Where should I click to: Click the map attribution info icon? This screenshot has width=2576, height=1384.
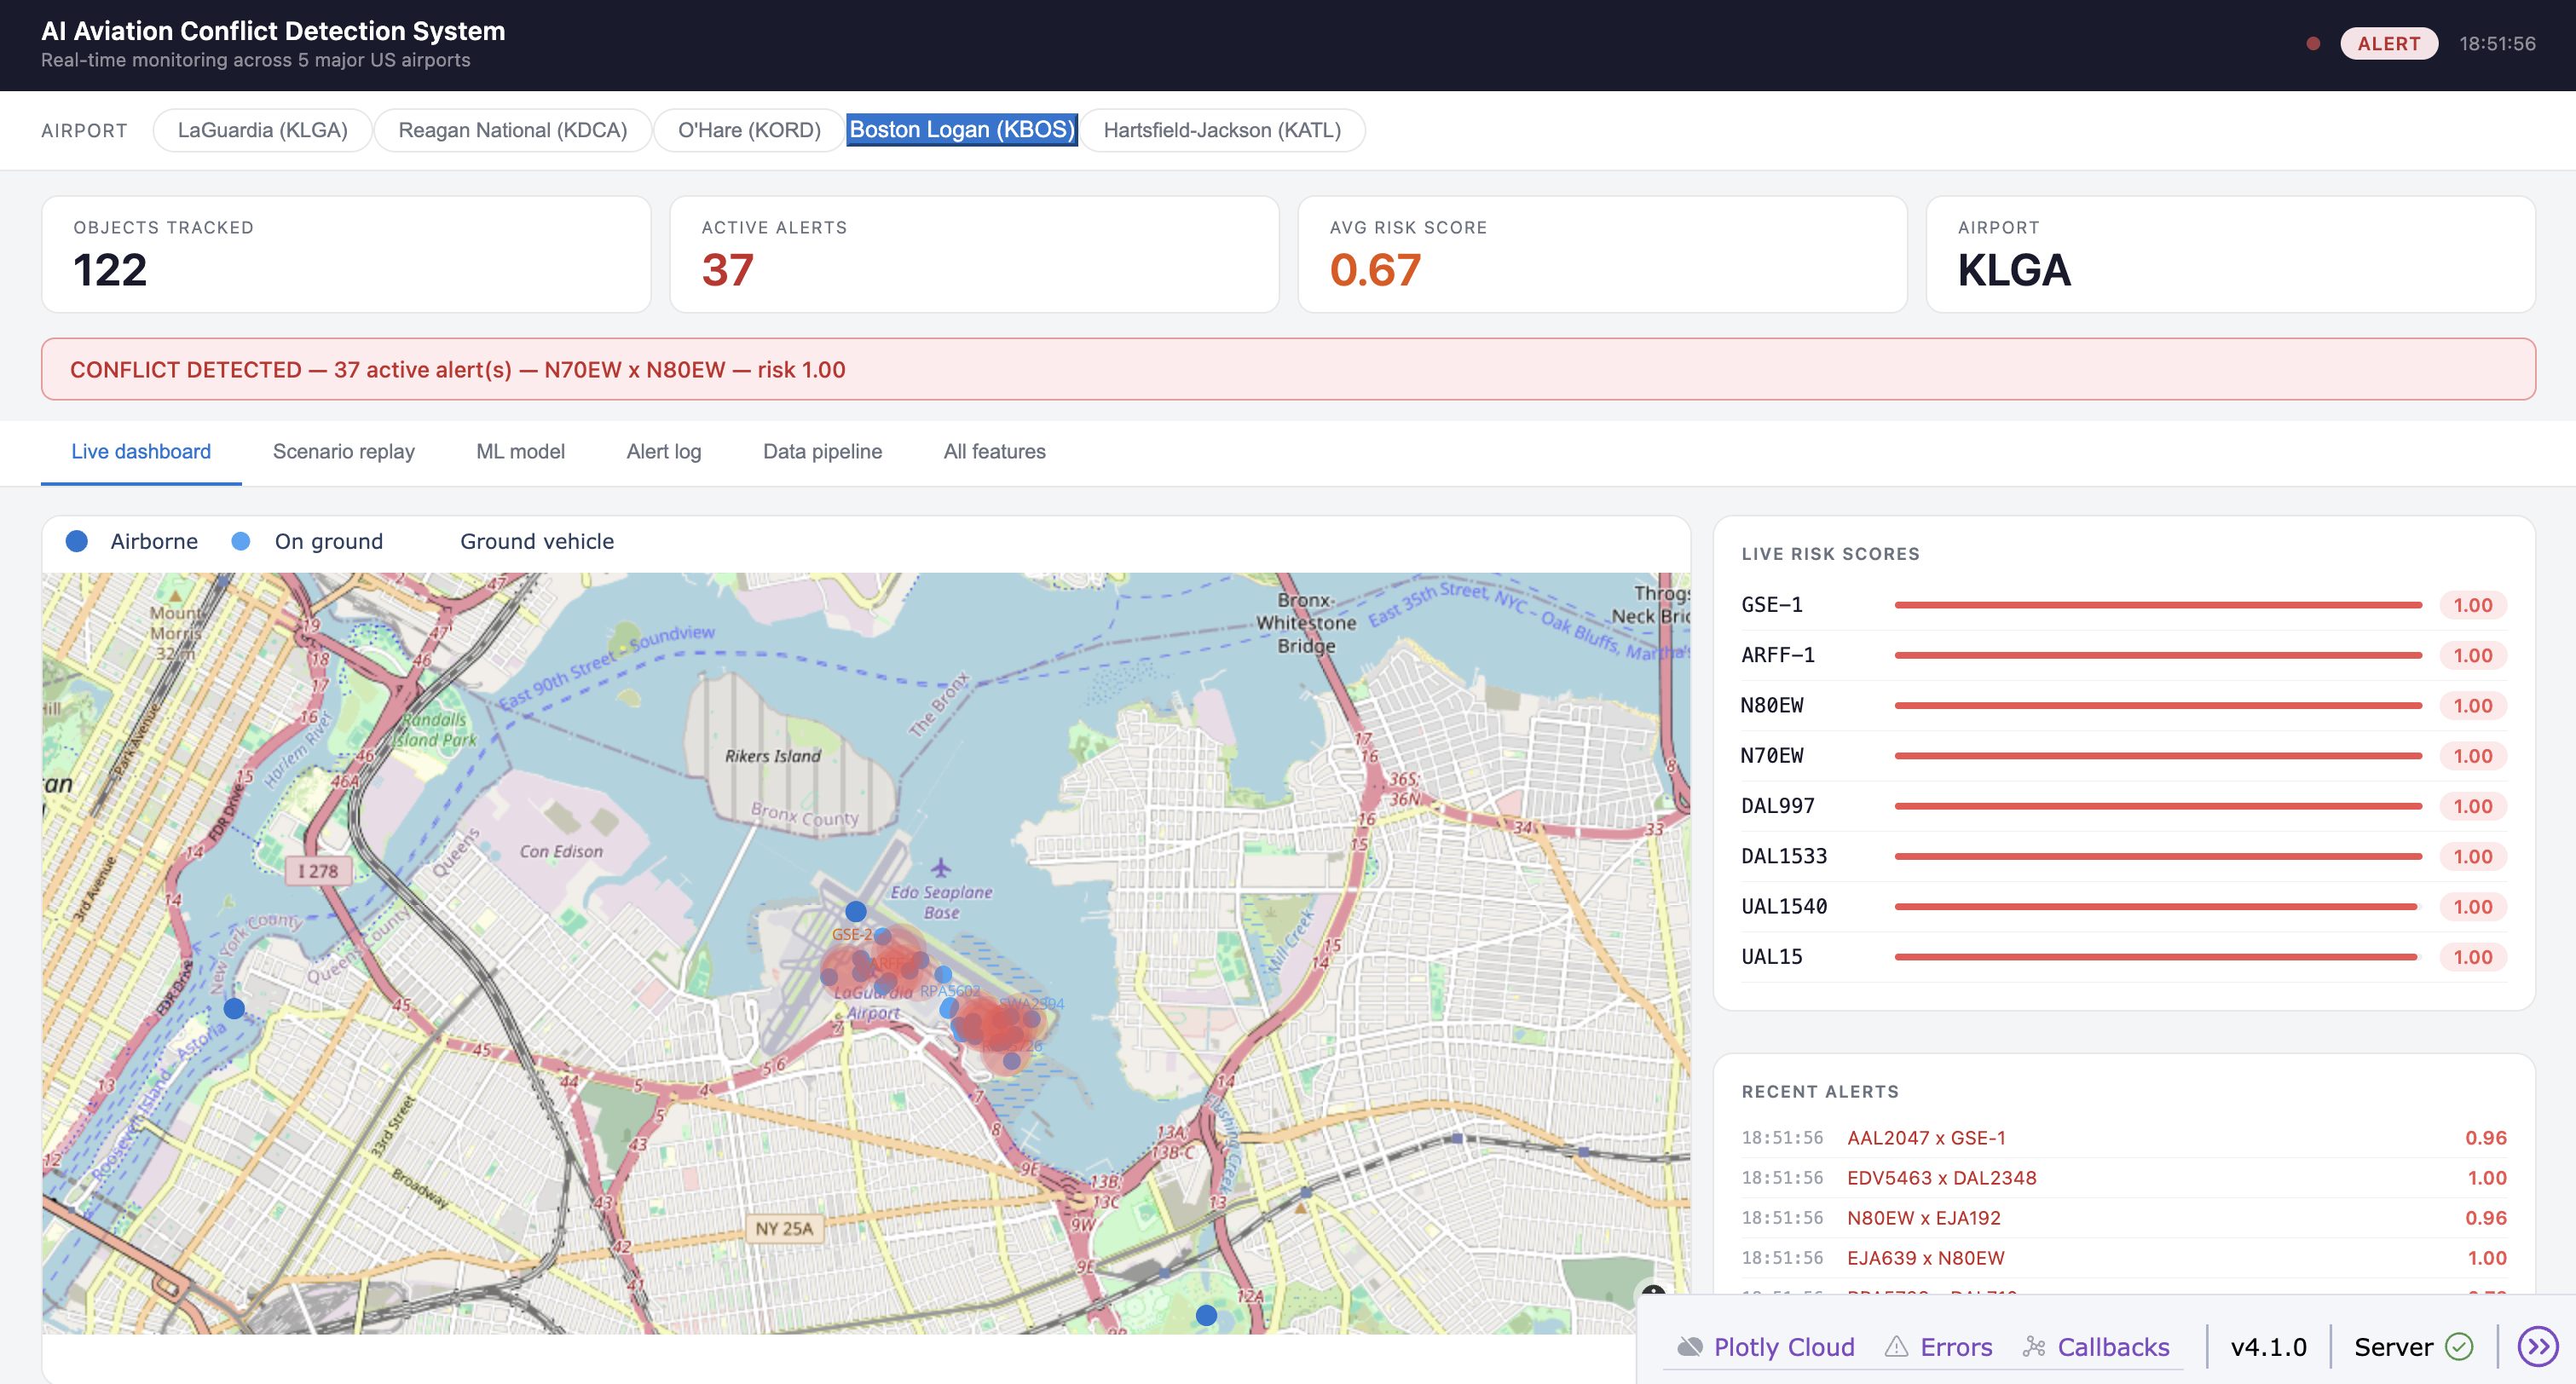[1653, 1292]
